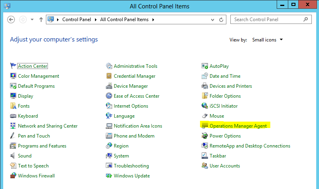The height and width of the screenshot is (189, 319).
Task: Open the Action Center flag icon
Action: [13, 66]
